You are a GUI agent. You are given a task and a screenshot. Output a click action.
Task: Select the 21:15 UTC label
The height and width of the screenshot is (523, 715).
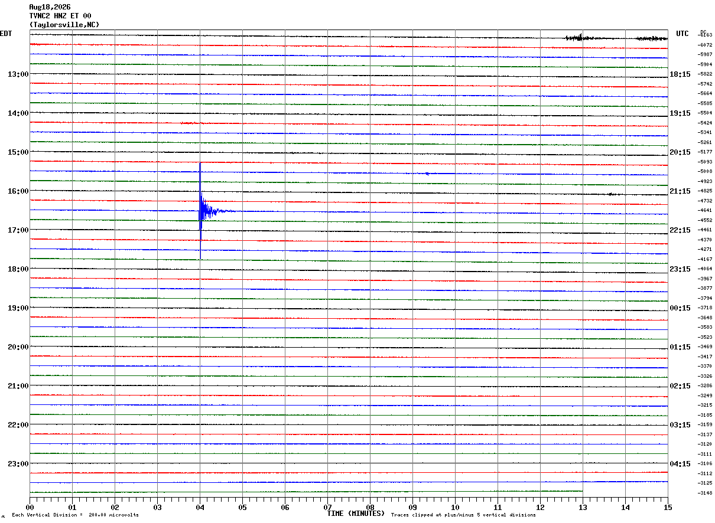(x=680, y=191)
